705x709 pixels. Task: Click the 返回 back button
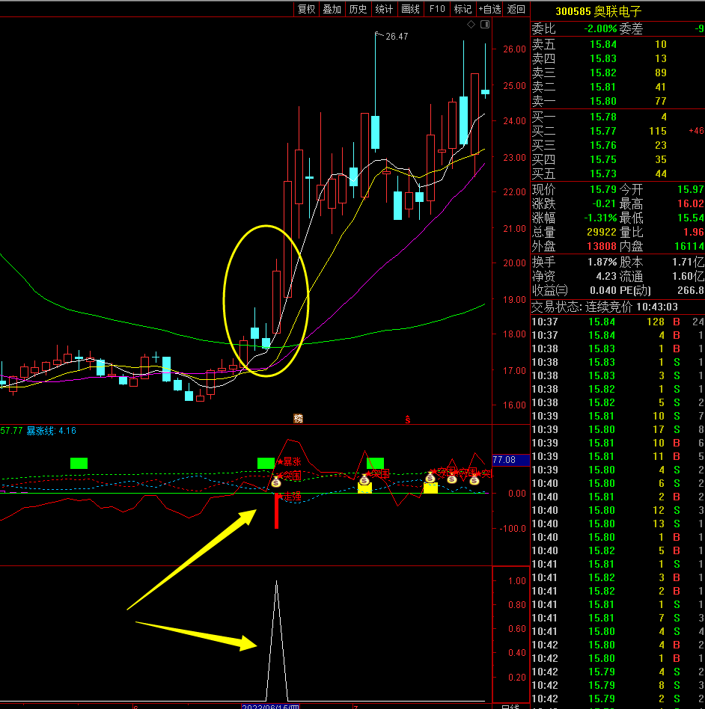[x=516, y=9]
